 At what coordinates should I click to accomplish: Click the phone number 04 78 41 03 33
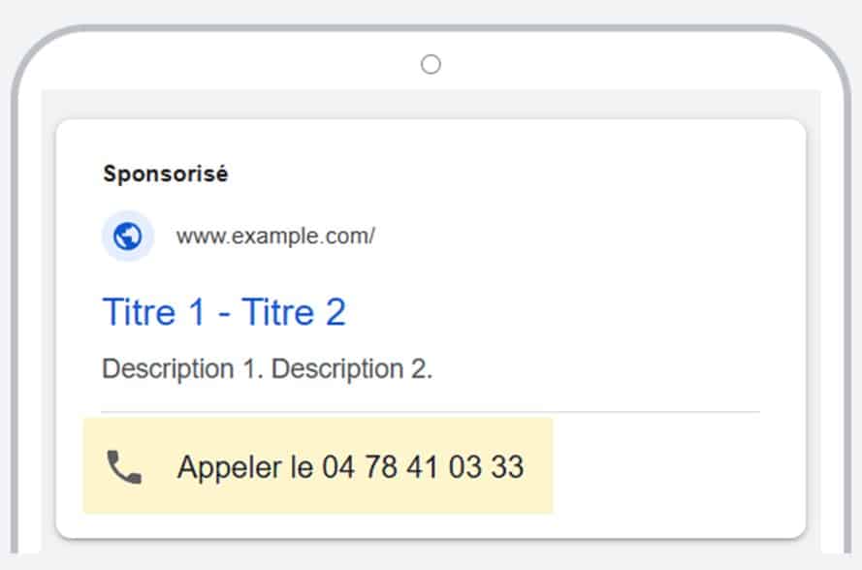tap(424, 467)
